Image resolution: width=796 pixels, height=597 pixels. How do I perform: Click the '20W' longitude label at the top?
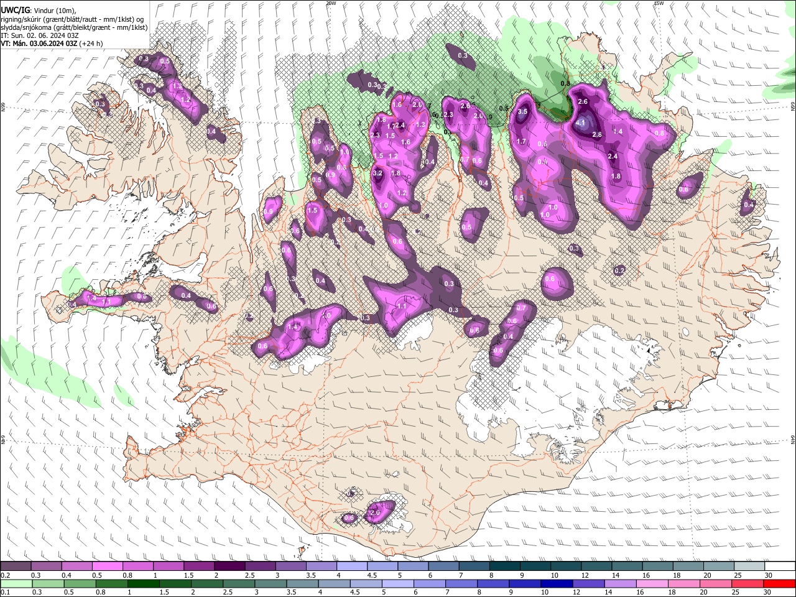click(331, 3)
